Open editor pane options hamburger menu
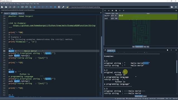Viewport: 178px width, 100px height. pyautogui.click(x=101, y=13)
